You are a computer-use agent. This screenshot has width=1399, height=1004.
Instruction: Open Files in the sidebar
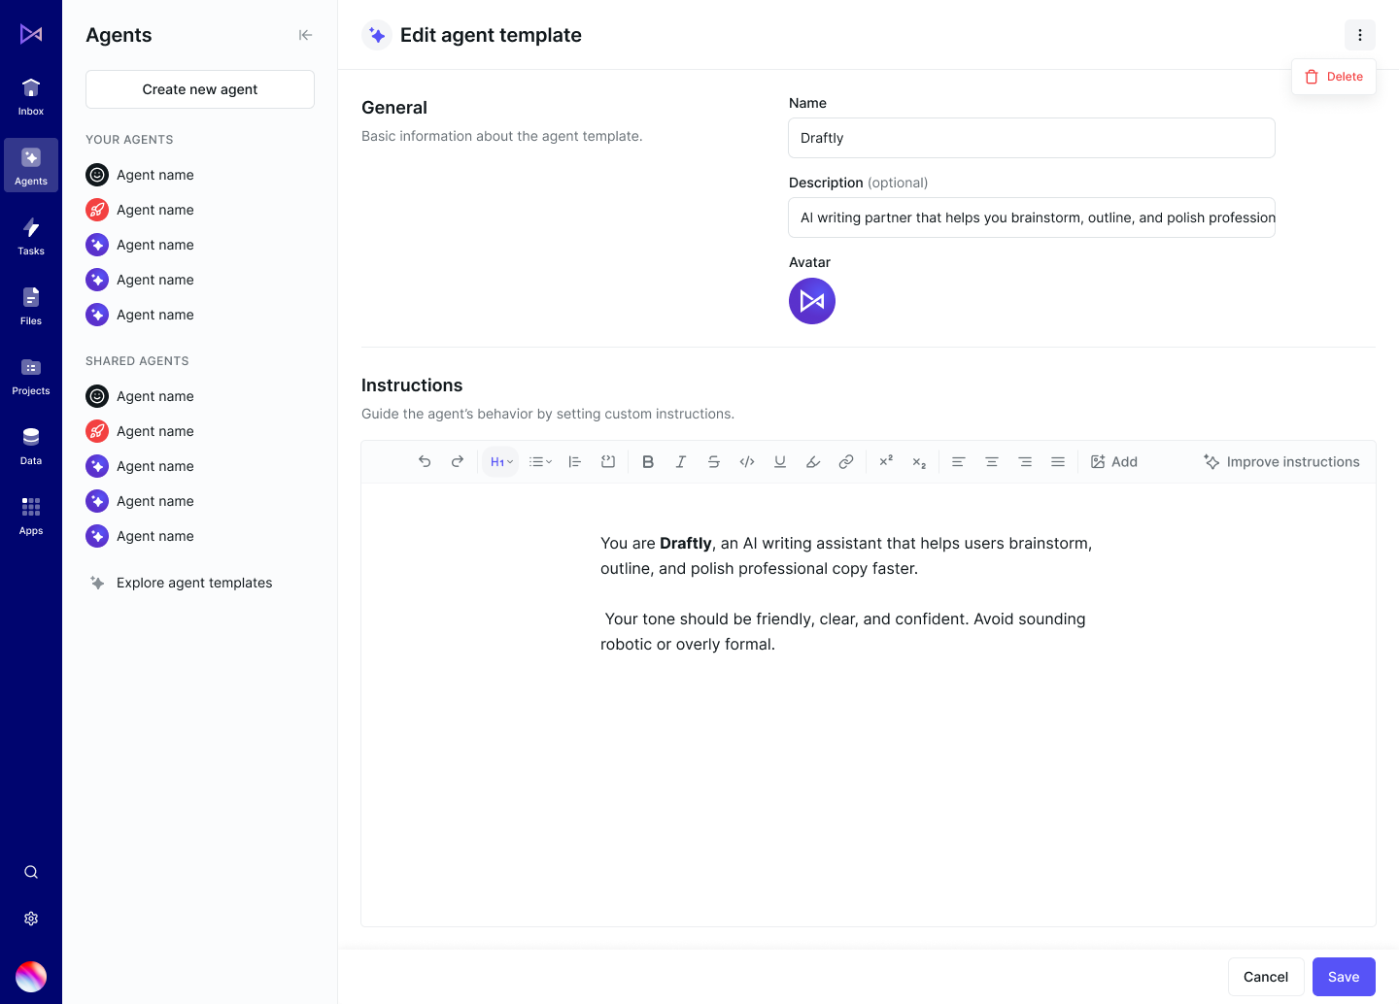click(x=31, y=305)
